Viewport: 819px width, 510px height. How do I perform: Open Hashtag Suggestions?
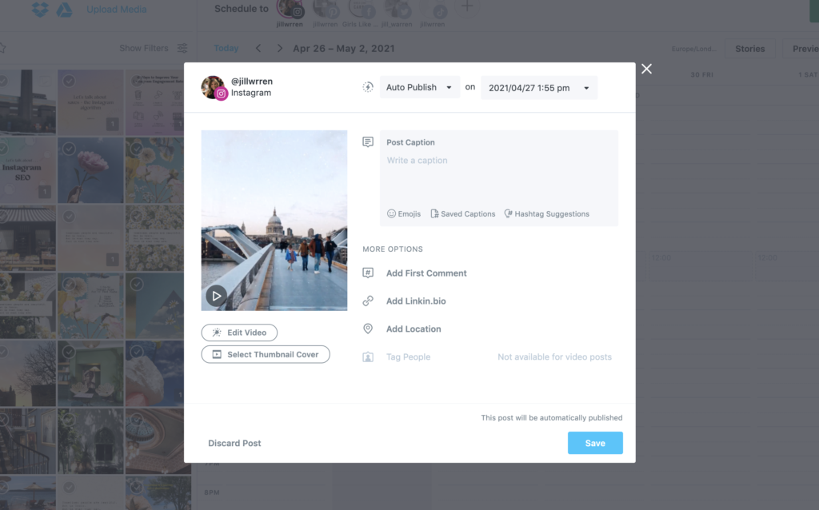click(547, 213)
